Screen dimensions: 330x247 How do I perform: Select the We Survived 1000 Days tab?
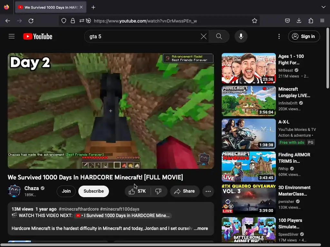pyautogui.click(x=51, y=7)
